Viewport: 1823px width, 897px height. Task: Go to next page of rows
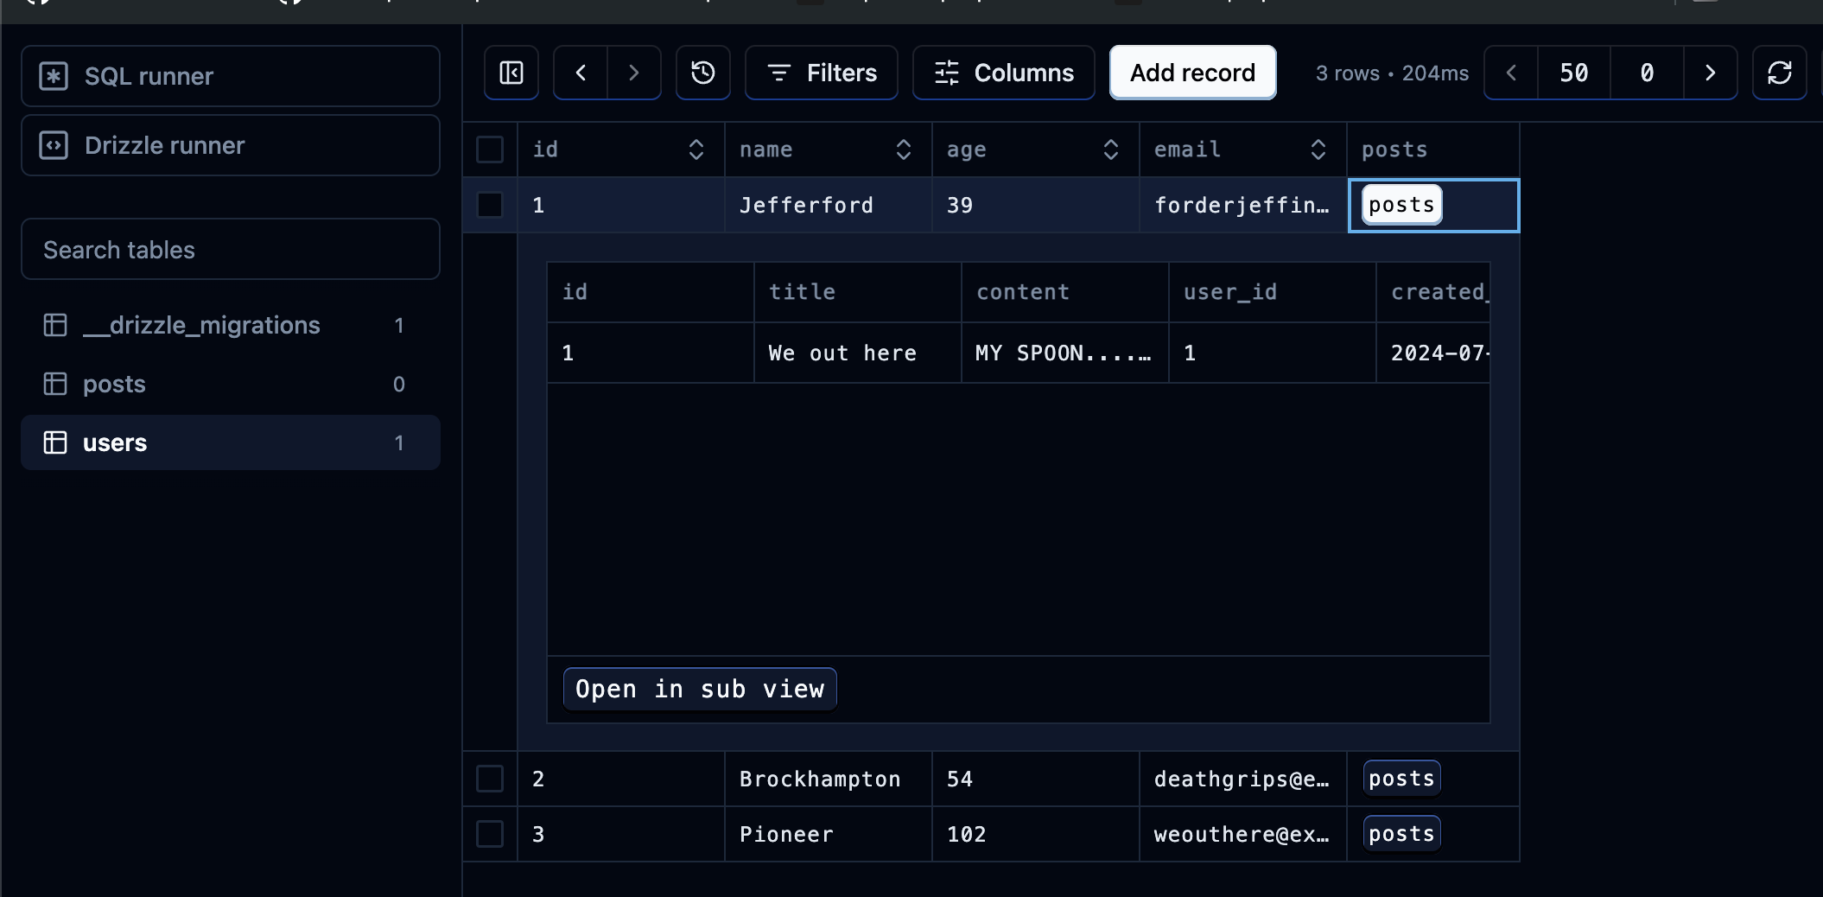point(1710,73)
